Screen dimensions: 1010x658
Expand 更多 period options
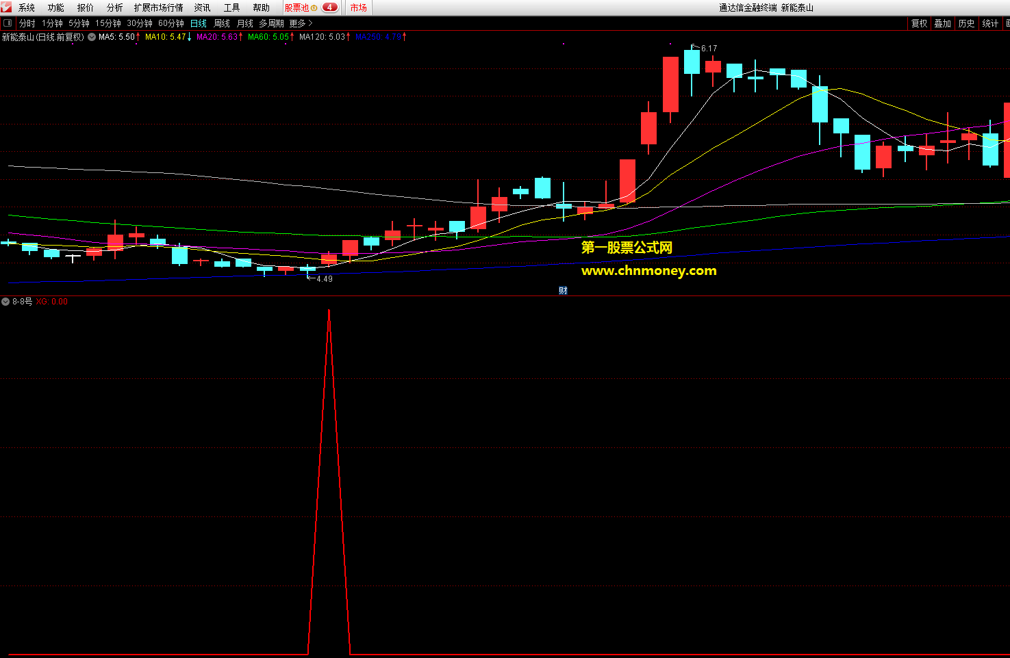click(x=301, y=23)
